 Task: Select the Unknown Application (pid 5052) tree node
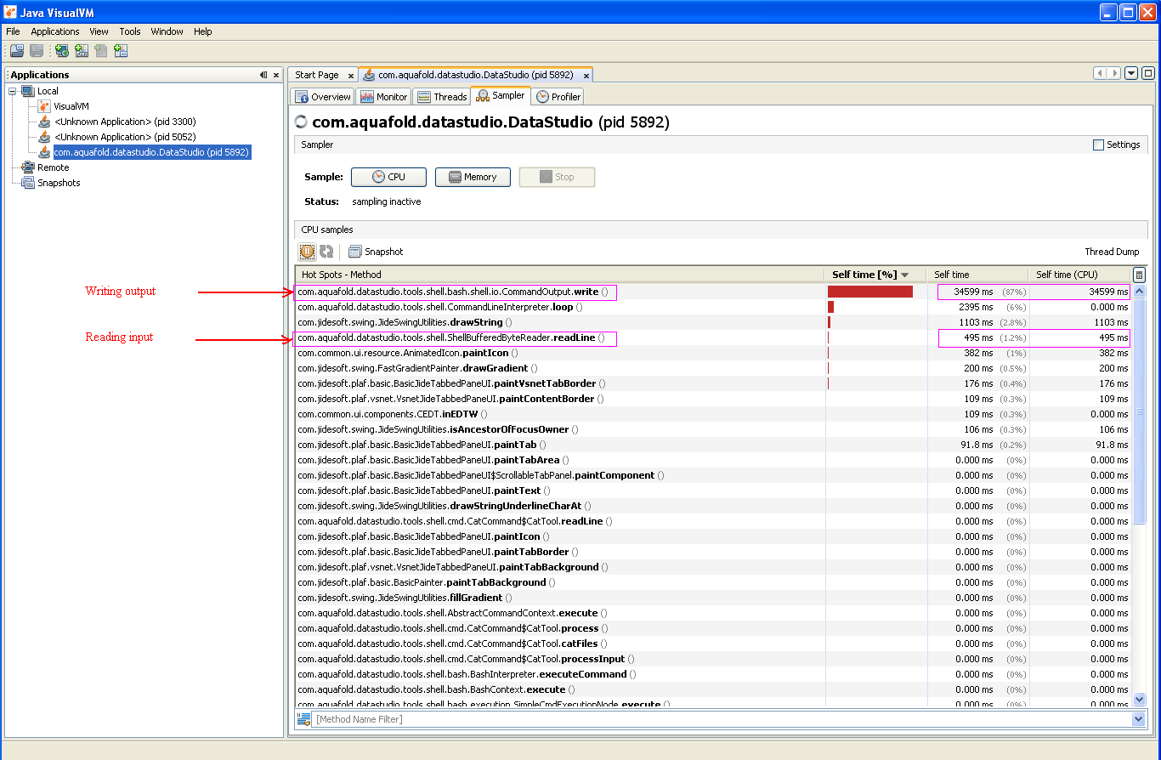tap(125, 137)
